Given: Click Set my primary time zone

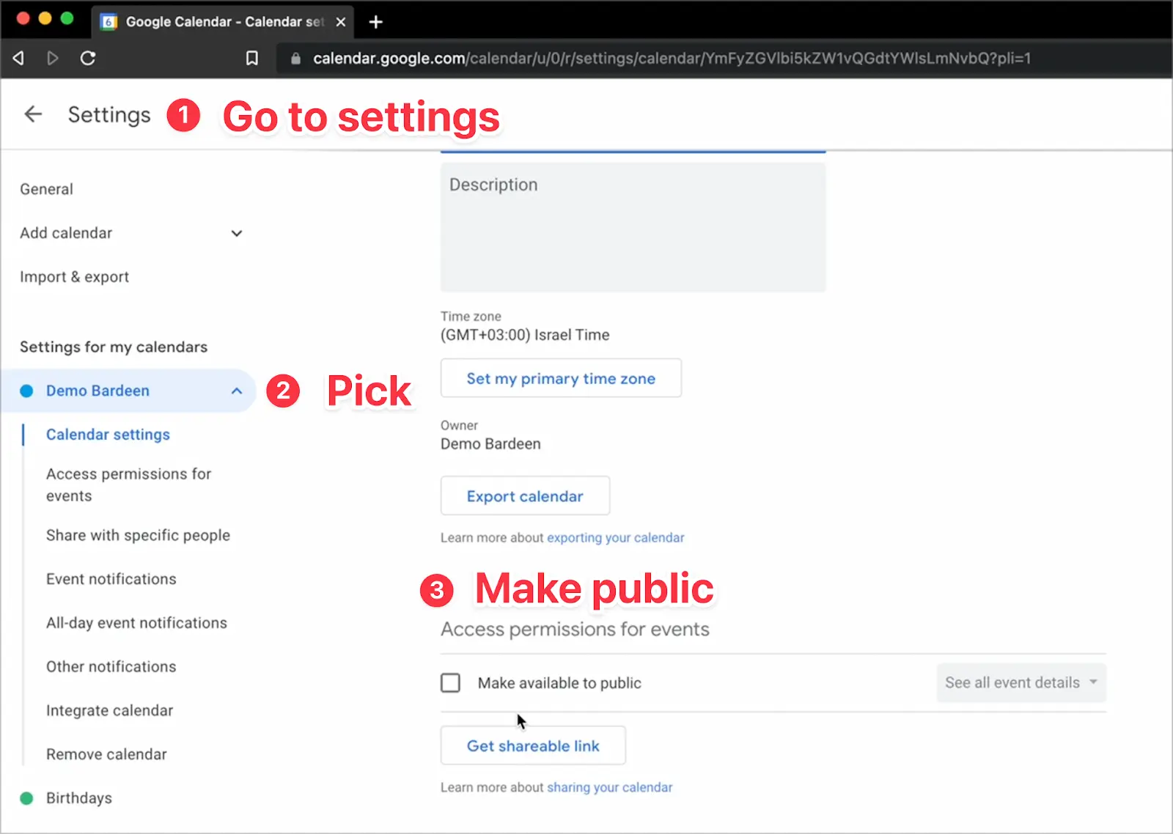Looking at the screenshot, I should coord(560,378).
